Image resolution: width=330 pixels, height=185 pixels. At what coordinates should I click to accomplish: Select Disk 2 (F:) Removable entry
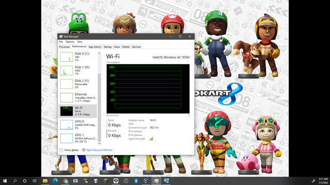tap(78, 84)
